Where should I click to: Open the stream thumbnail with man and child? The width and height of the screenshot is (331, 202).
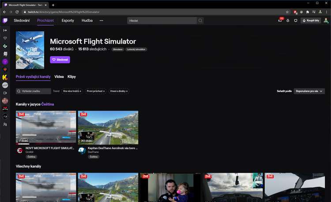pos(170,187)
